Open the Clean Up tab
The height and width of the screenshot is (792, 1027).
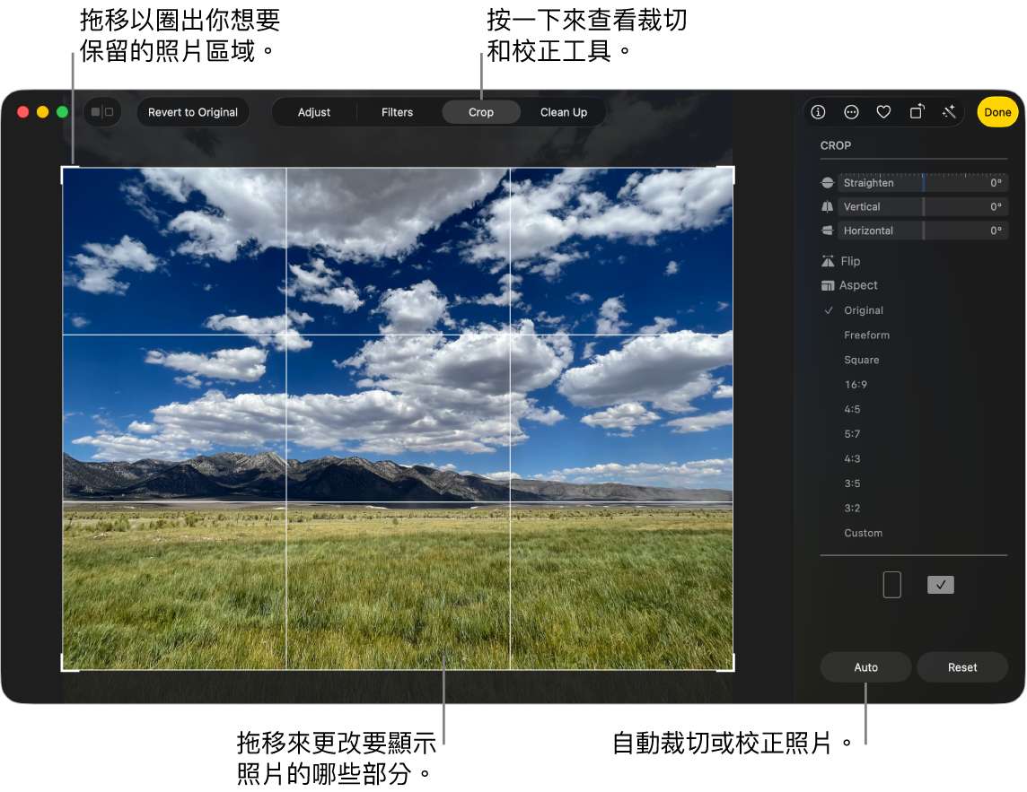563,112
